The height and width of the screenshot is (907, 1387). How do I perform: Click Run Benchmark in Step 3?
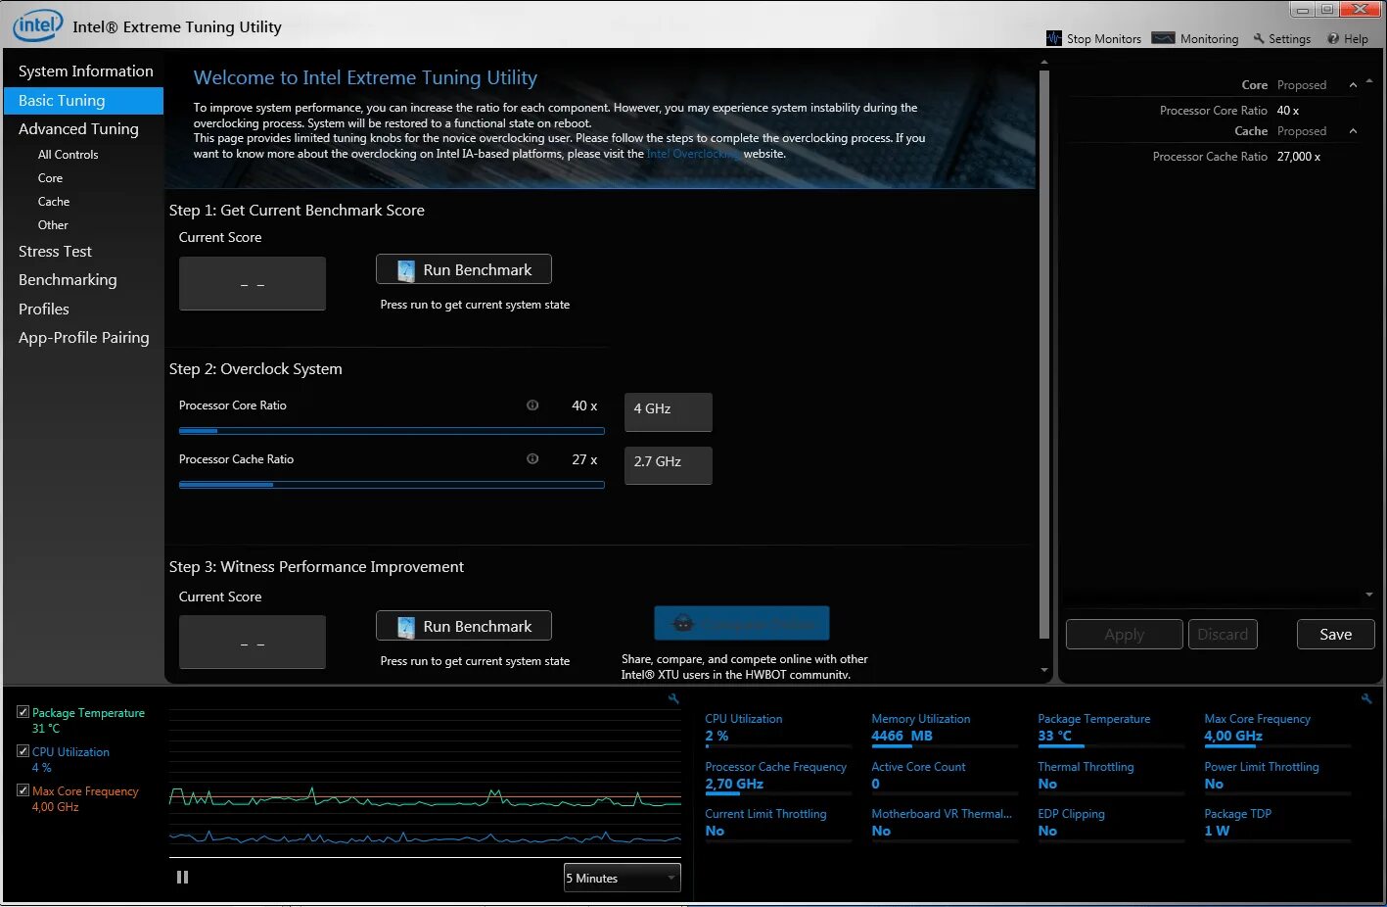[464, 626]
